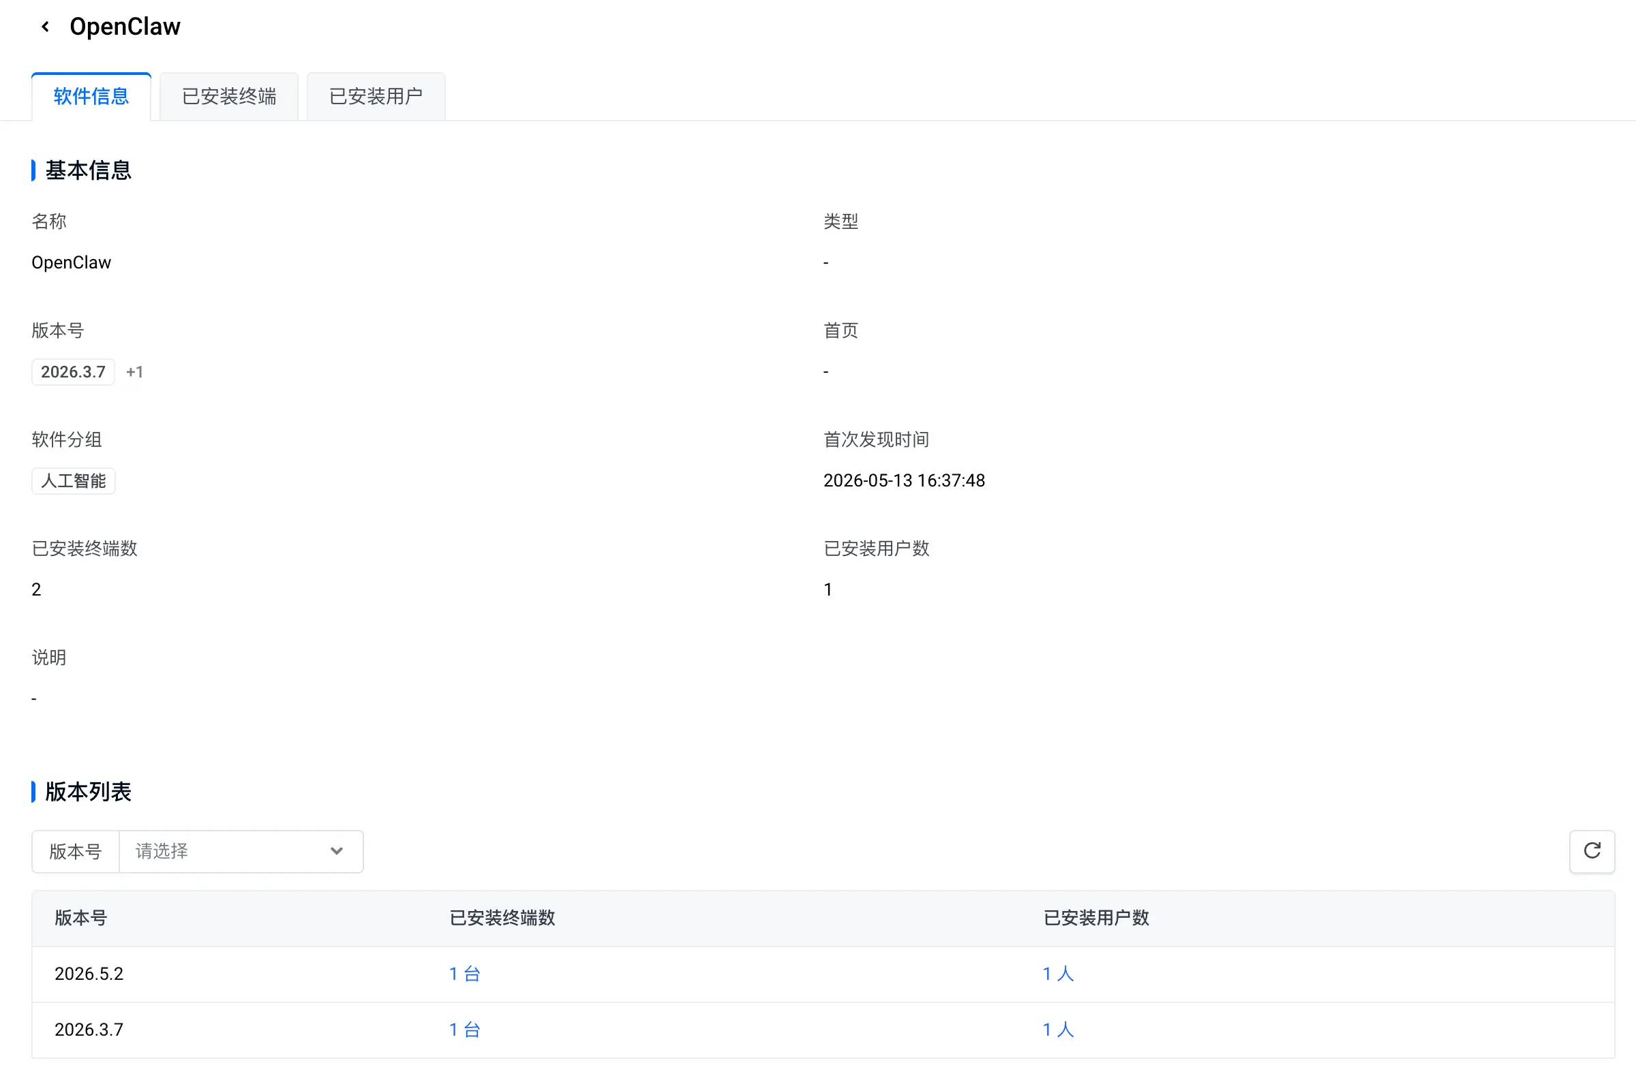Expand the 版本号 请选择 dropdown

point(241,851)
